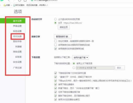Select the D:\360安全浏览器下载 path radio
133x103 pixels.
[74, 68]
